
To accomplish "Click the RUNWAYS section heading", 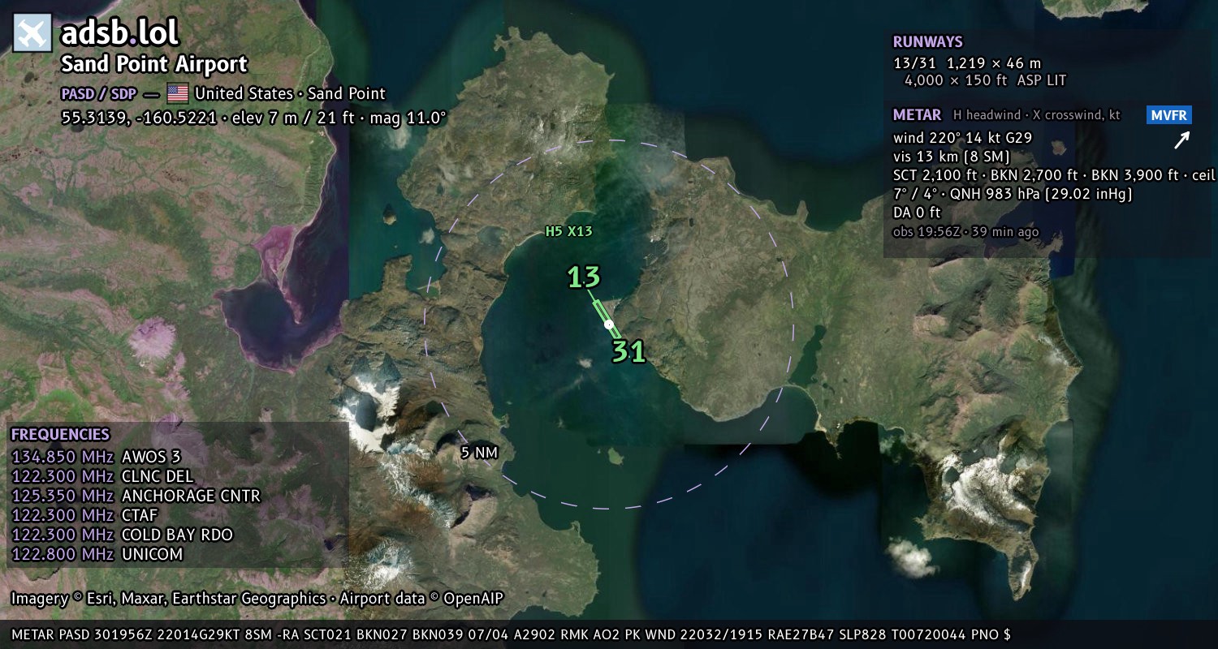I will 927,42.
